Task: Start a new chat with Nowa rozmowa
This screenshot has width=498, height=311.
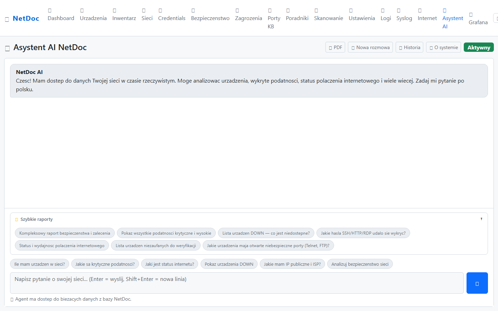Action: coord(370,47)
